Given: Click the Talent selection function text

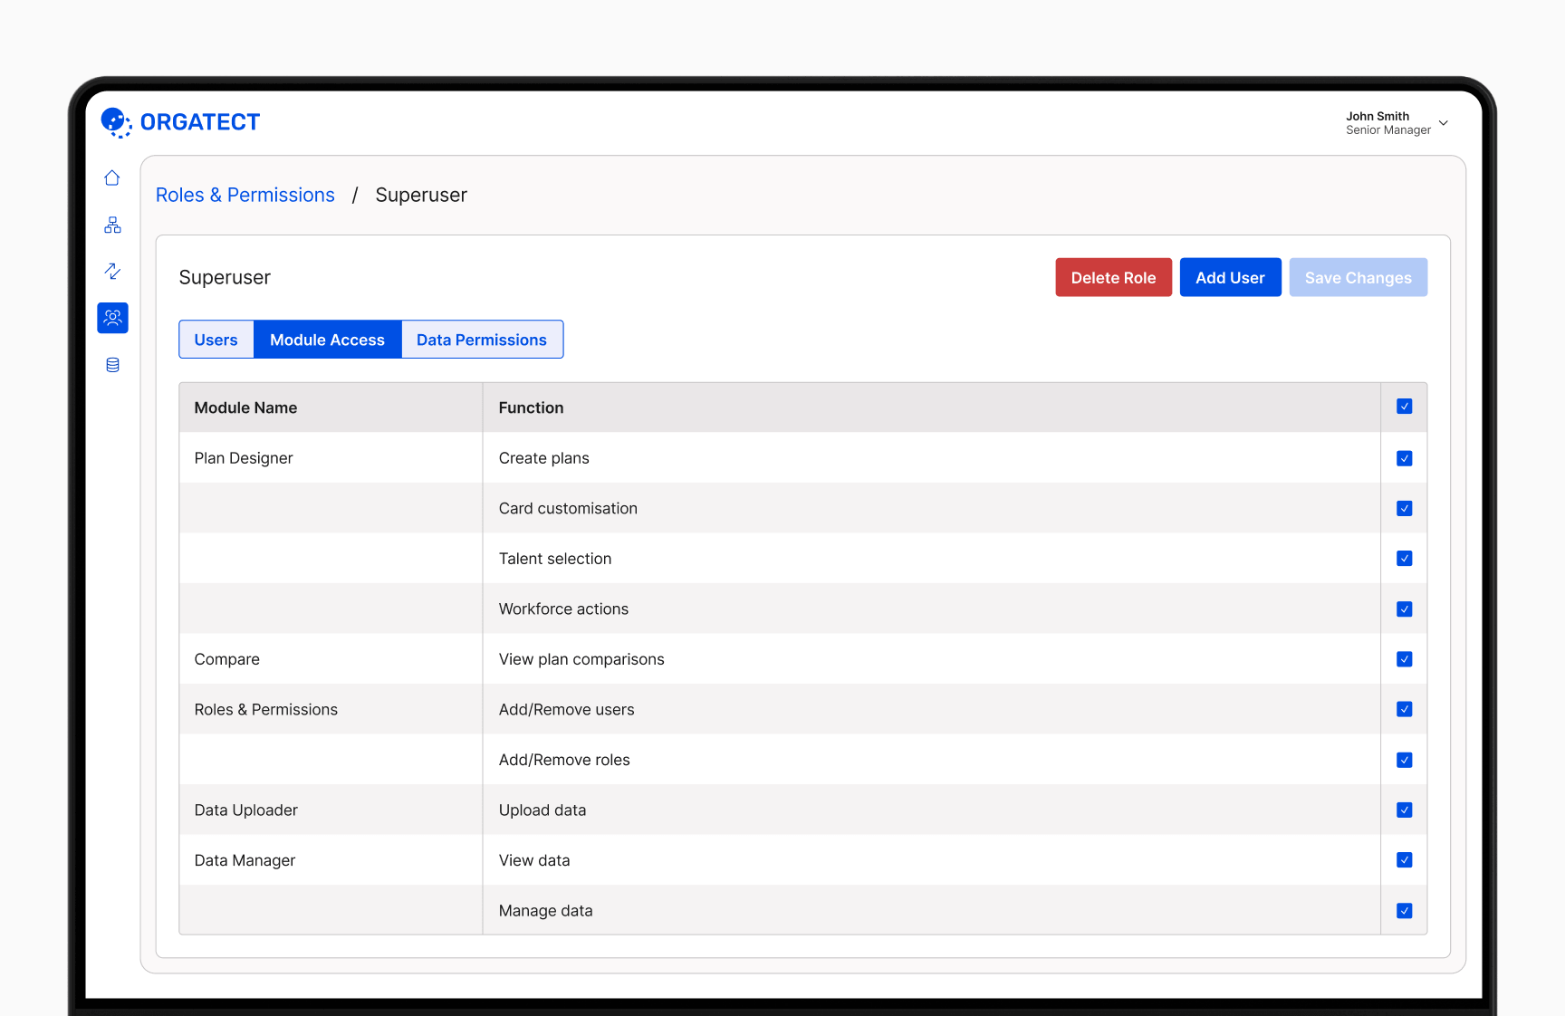Looking at the screenshot, I should 555,559.
